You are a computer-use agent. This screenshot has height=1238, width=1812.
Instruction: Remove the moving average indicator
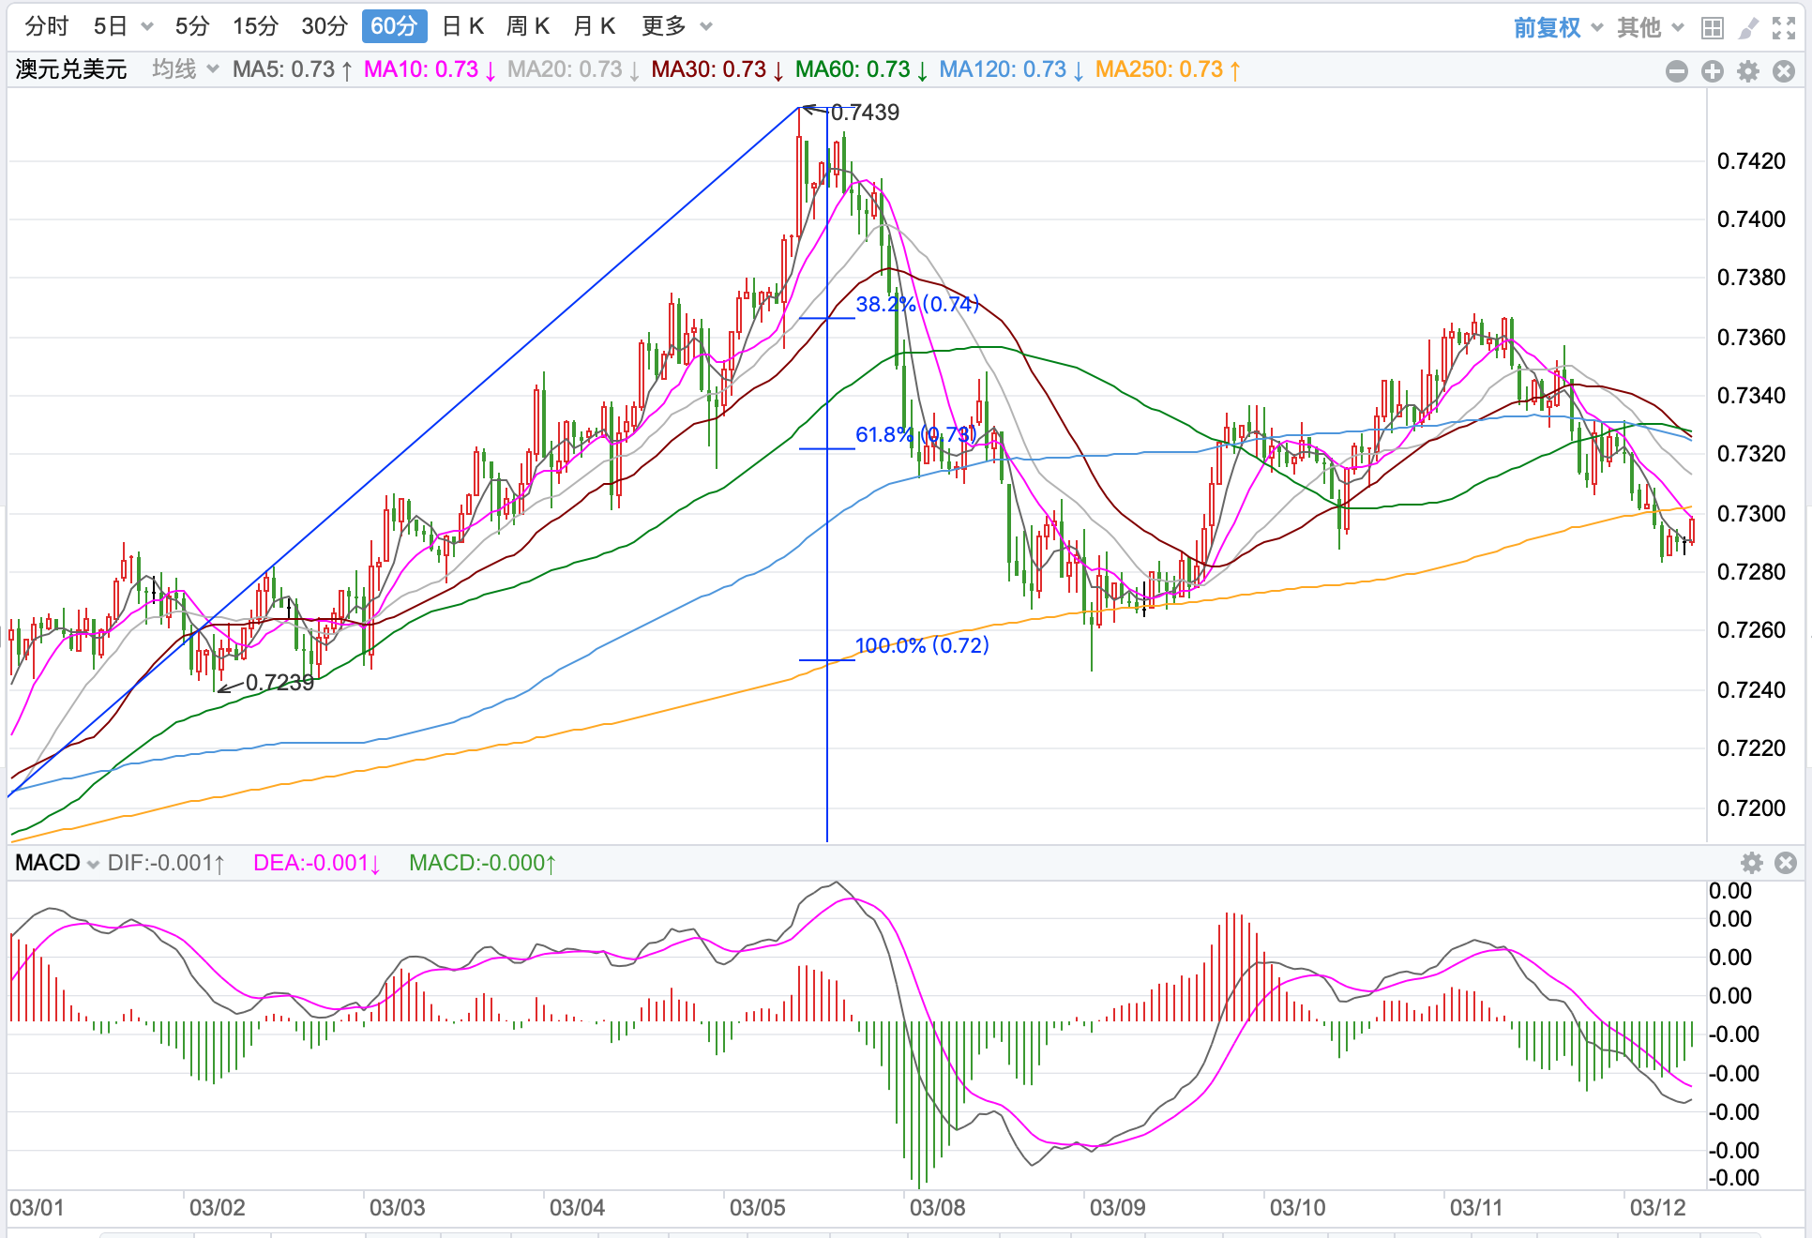[x=1784, y=71]
